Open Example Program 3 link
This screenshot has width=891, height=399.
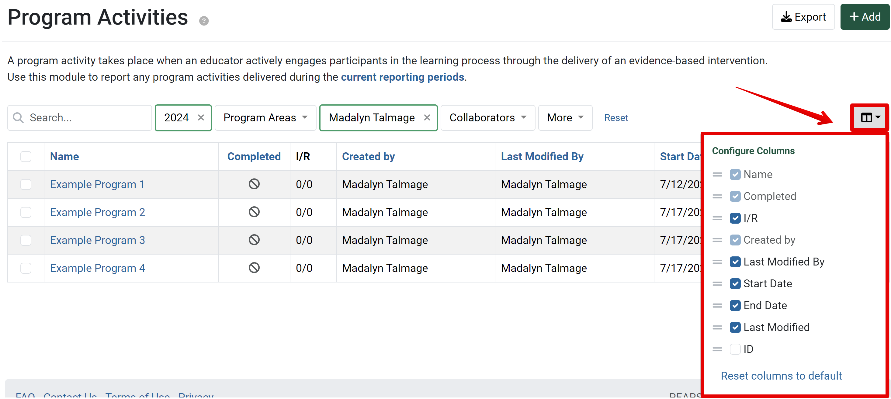(x=97, y=240)
